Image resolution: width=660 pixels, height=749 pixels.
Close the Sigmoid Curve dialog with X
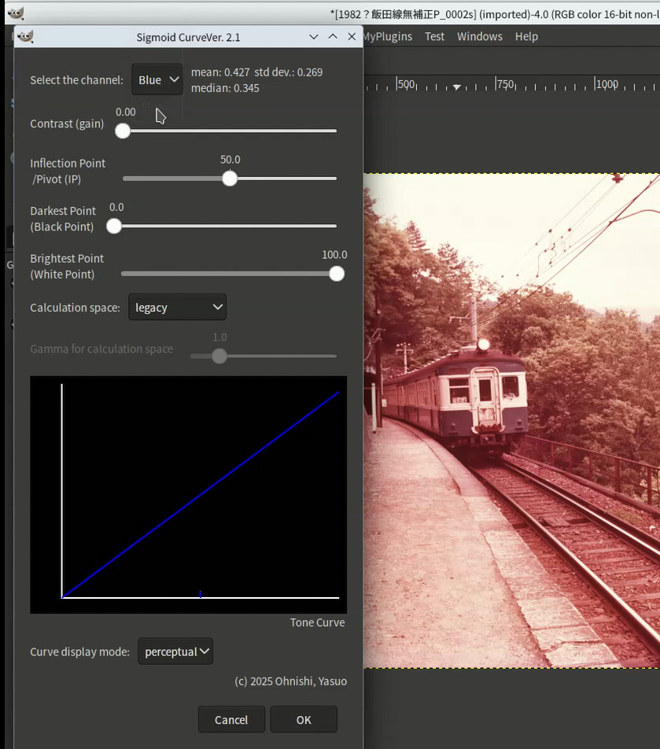(x=352, y=37)
